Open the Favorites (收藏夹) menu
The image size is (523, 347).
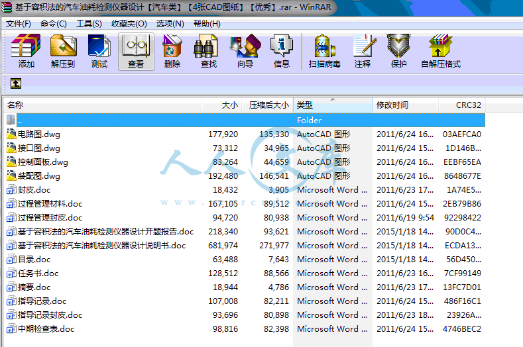129,24
